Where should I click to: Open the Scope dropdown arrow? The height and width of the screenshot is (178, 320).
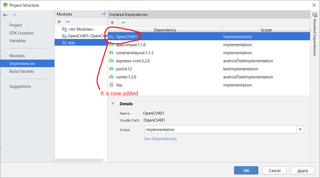pos(300,130)
